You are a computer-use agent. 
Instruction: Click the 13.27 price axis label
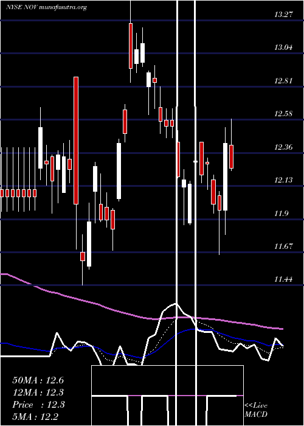click(284, 15)
